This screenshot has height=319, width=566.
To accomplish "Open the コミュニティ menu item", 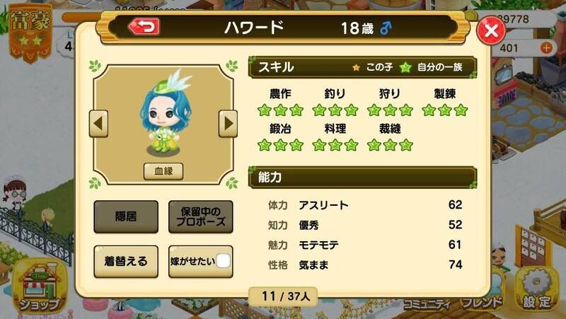I will [427, 304].
